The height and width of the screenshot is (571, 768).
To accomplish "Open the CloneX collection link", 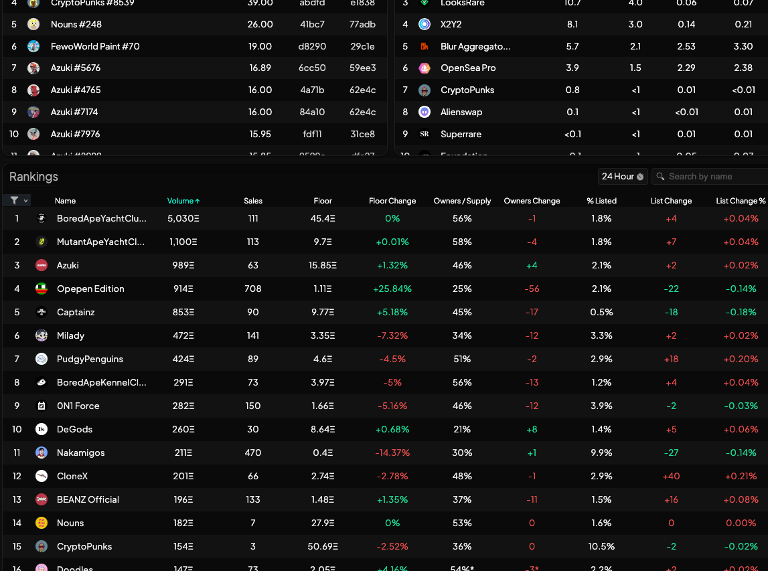I will (x=72, y=476).
